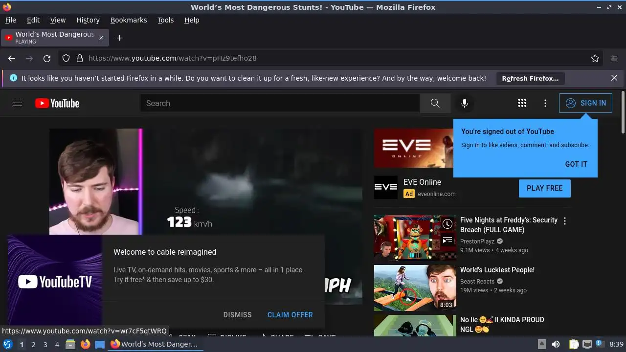The image size is (626, 352).
Task: Open the EVE Online banner image
Action: tap(414, 148)
